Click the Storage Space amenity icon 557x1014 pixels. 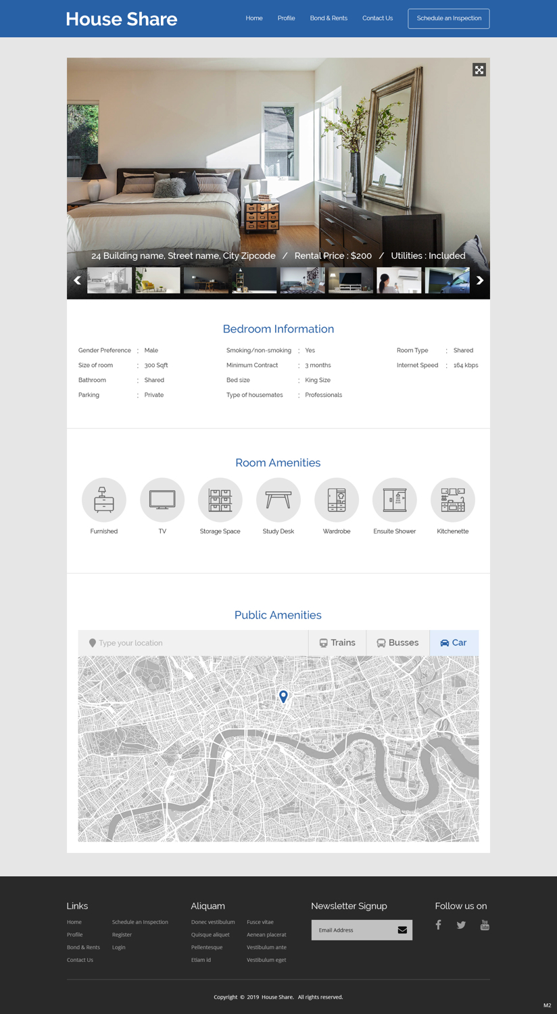[x=220, y=500]
